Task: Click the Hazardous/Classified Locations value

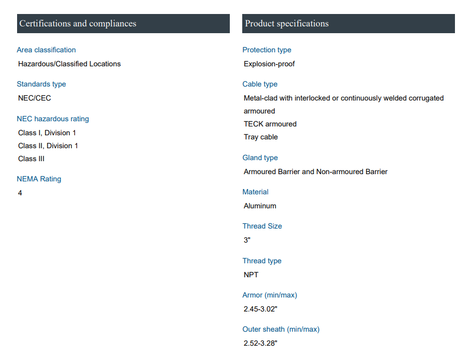Action: pos(69,64)
